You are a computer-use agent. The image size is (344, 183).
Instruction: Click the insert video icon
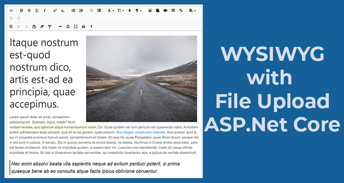[x=165, y=11]
